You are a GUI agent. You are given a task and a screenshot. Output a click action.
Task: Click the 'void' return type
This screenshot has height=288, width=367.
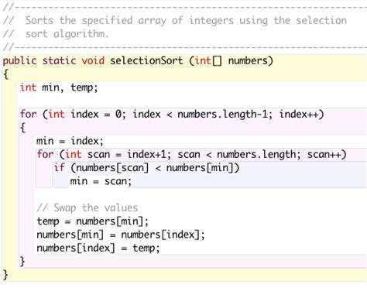click(93, 60)
